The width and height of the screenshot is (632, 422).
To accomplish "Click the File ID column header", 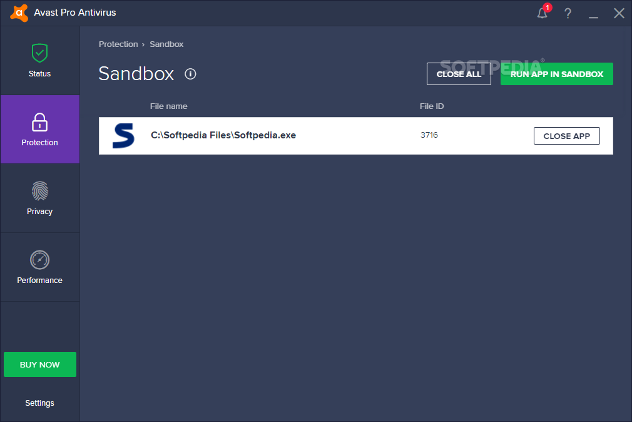I will coord(432,106).
